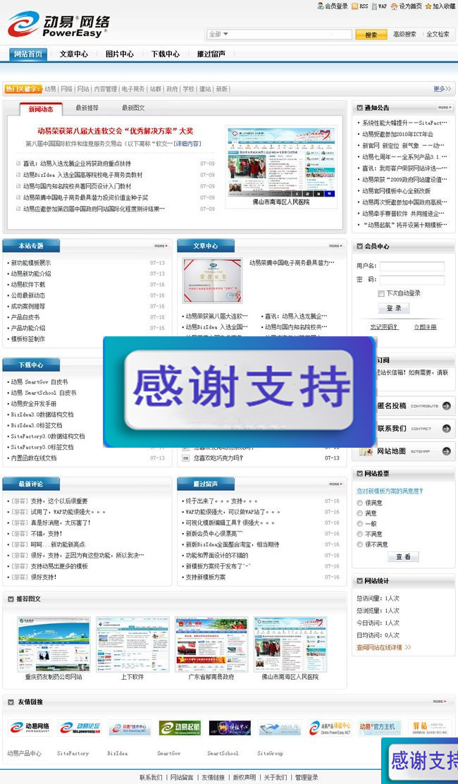Open 广东省郁南县政府 thumbnail
Screen dimensions: 458x784
[x=211, y=644]
